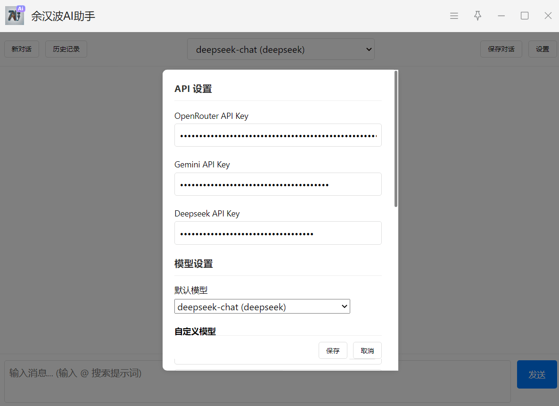Click the 余汉波AI助手 app logo icon
The width and height of the screenshot is (559, 406).
[x=15, y=16]
